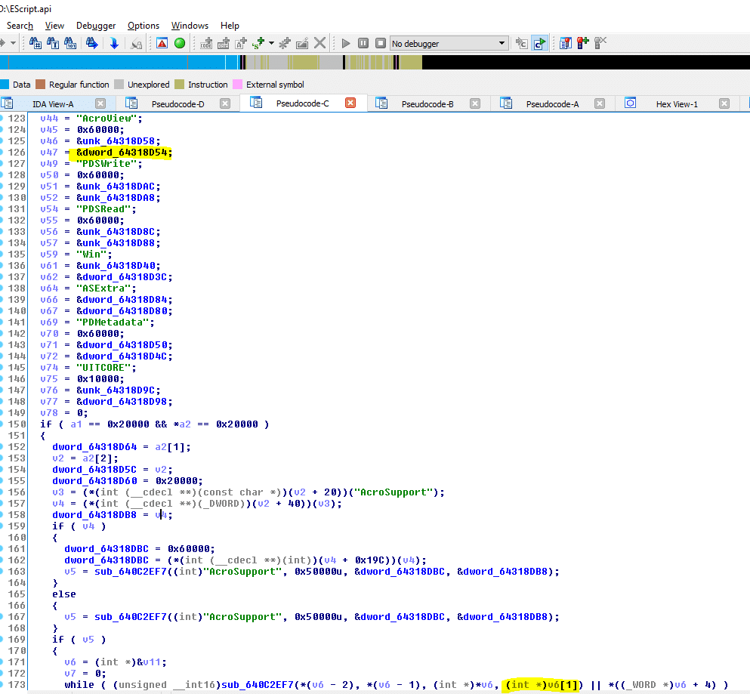Click the asterisk array-plus icon
The height and width of the screenshot is (694, 750).
pos(285,44)
